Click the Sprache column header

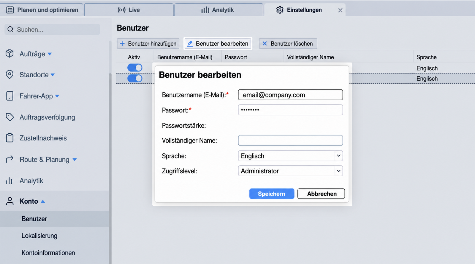click(x=426, y=57)
